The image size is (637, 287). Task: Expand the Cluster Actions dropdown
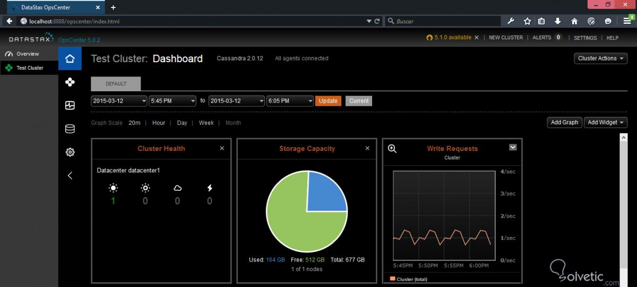point(600,58)
